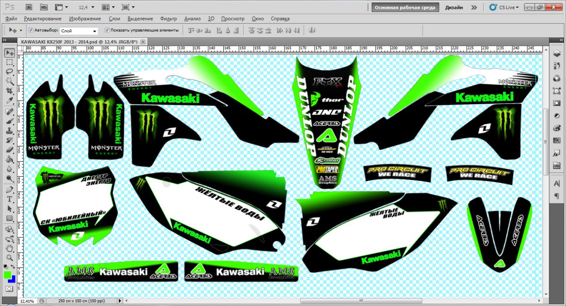The height and width of the screenshot is (306, 566).
Task: Select the Eyedropper tool
Action: (x=9, y=100)
